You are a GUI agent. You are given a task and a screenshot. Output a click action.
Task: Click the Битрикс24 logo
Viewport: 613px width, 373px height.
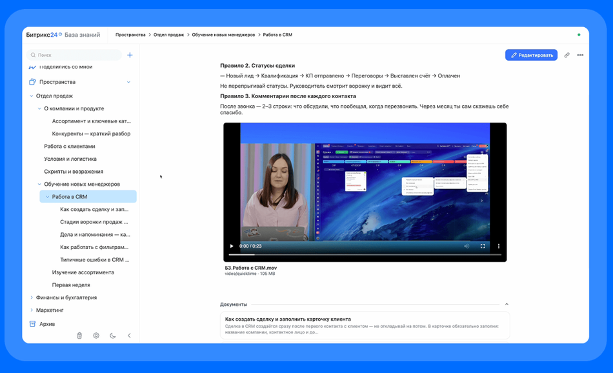[x=44, y=35]
